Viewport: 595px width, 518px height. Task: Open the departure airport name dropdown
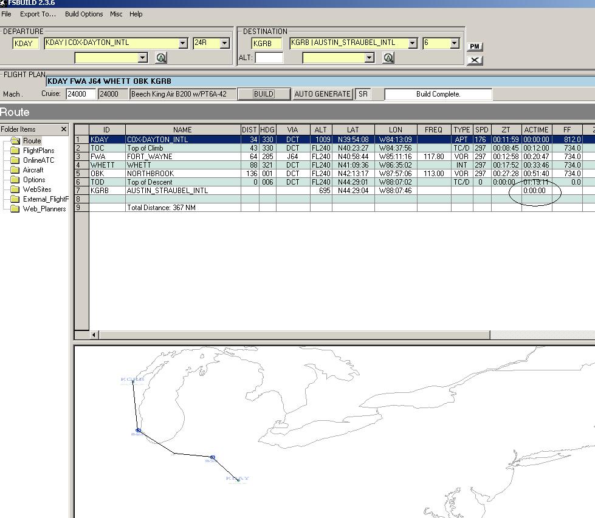click(x=183, y=43)
